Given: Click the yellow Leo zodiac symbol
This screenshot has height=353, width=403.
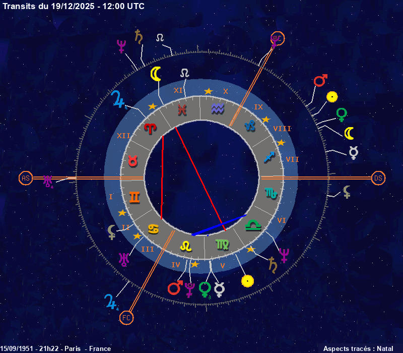Looking at the screenshot, I should [186, 246].
